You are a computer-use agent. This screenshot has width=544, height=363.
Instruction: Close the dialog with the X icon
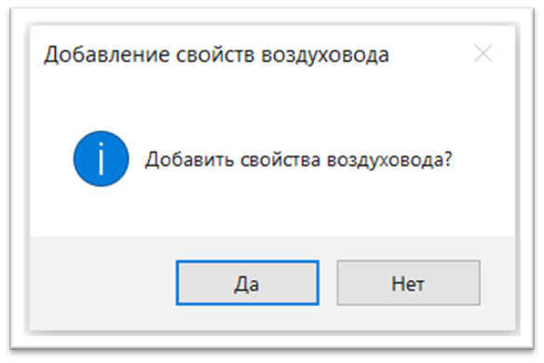point(483,54)
